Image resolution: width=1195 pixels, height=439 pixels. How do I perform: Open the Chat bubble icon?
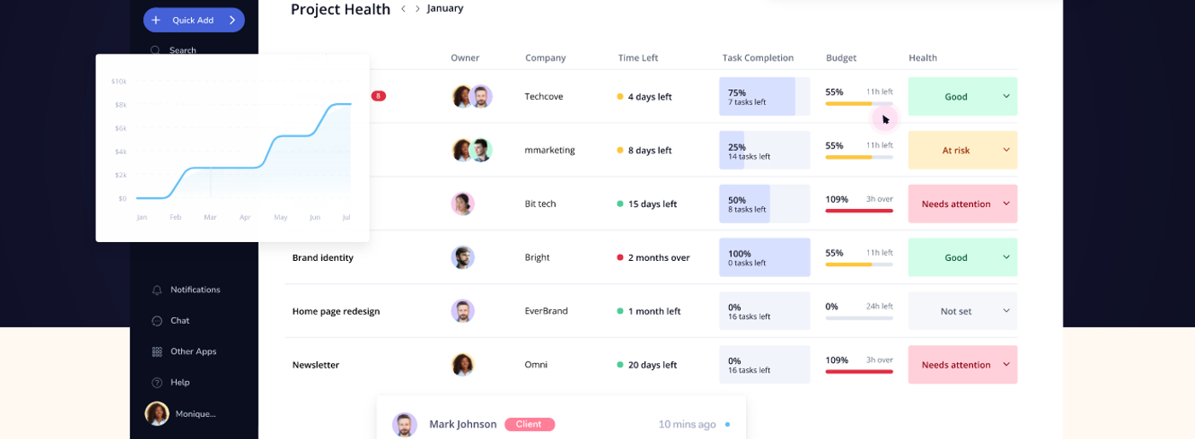157,321
